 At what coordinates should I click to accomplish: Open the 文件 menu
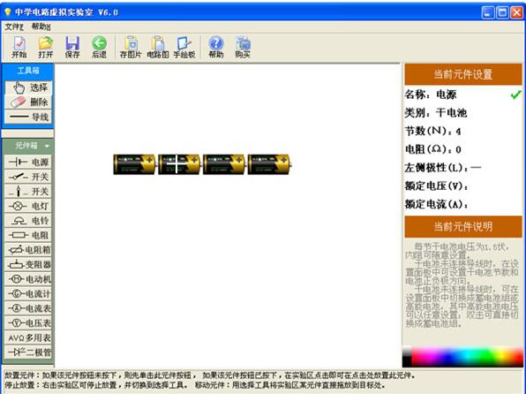point(14,27)
